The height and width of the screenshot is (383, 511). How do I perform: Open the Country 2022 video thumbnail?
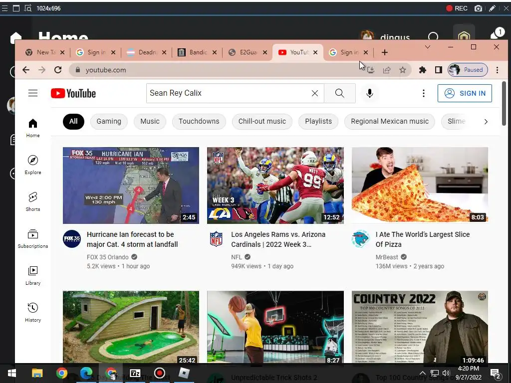(x=420, y=327)
